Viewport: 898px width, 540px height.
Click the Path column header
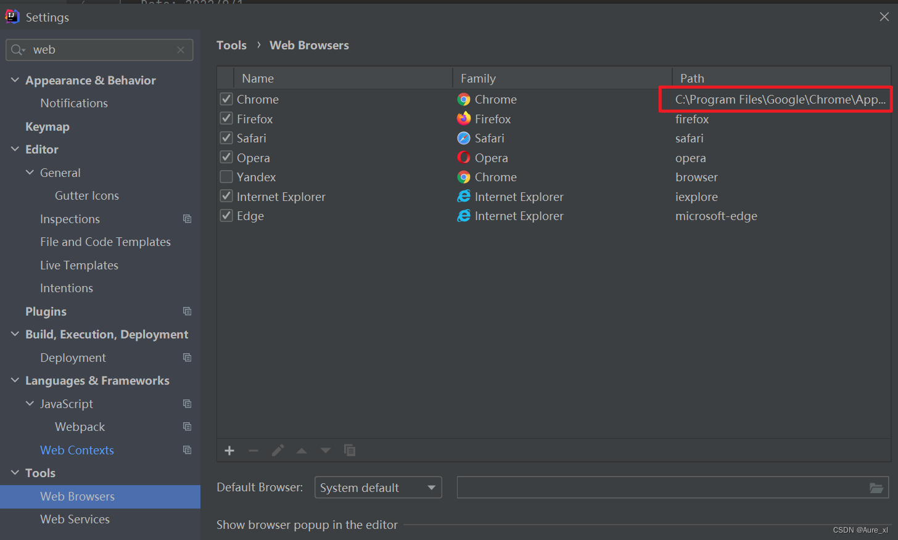781,78
